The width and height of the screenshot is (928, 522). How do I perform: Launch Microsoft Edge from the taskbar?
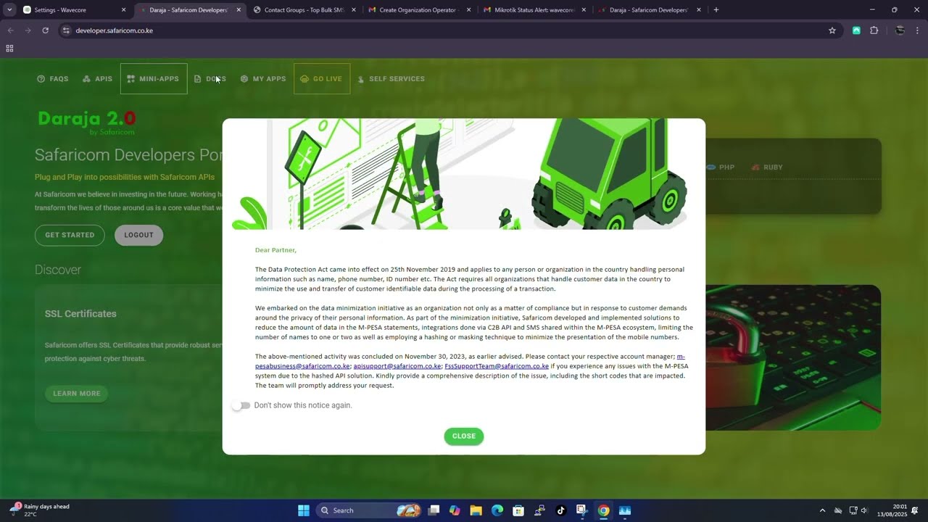tap(497, 510)
